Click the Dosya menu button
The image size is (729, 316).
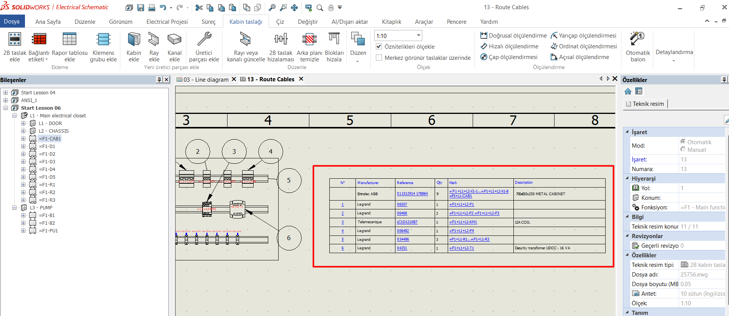[12, 21]
